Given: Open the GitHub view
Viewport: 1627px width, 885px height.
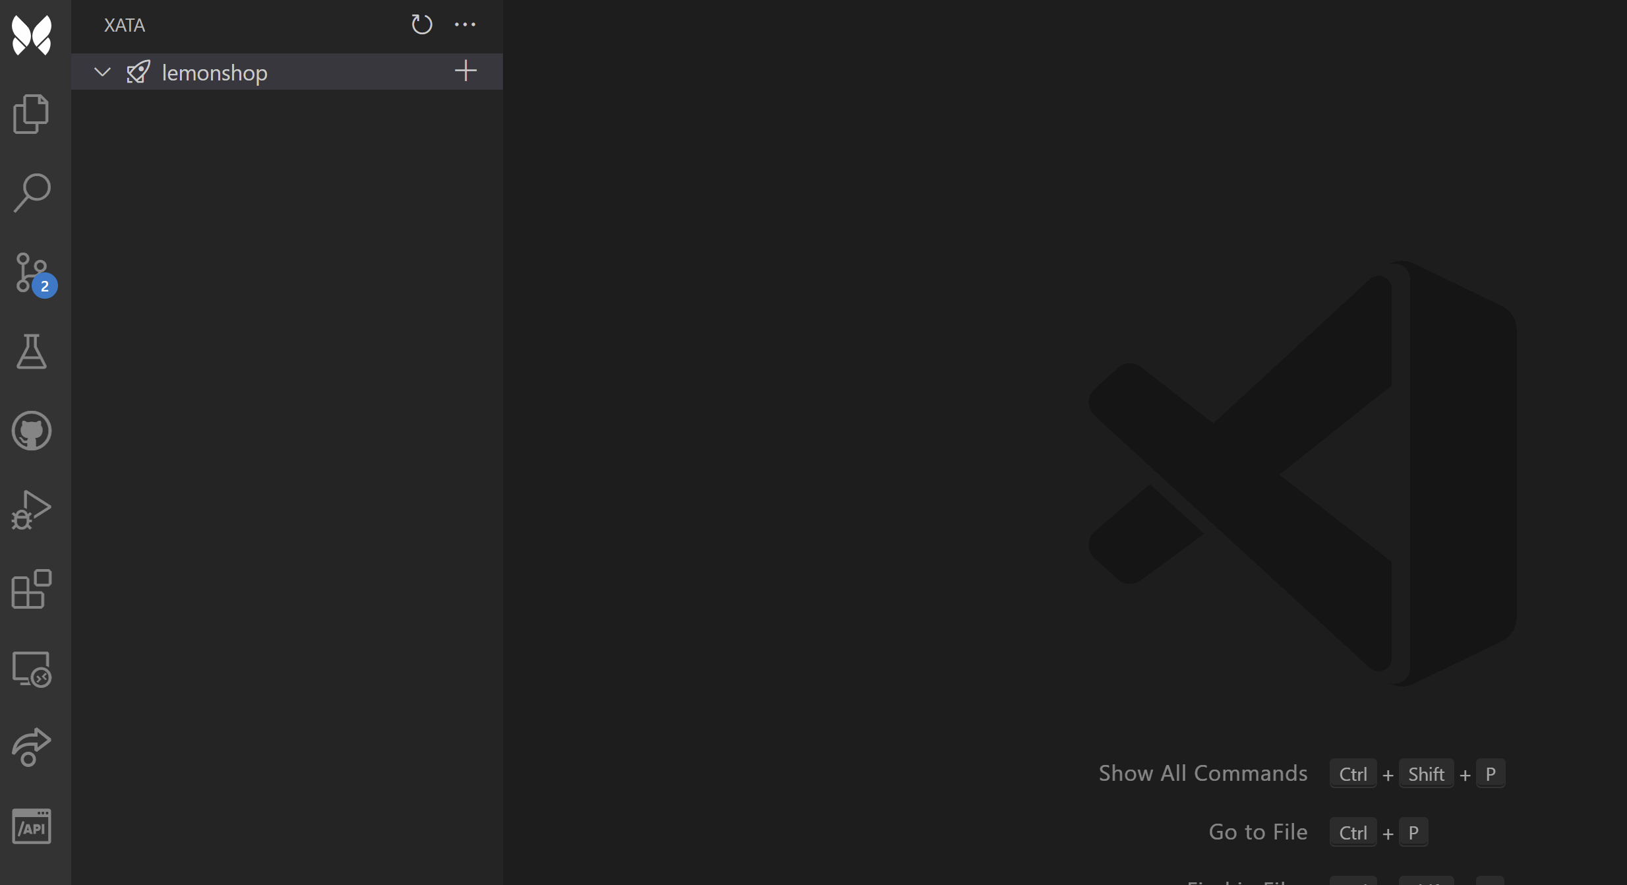Looking at the screenshot, I should pyautogui.click(x=32, y=431).
